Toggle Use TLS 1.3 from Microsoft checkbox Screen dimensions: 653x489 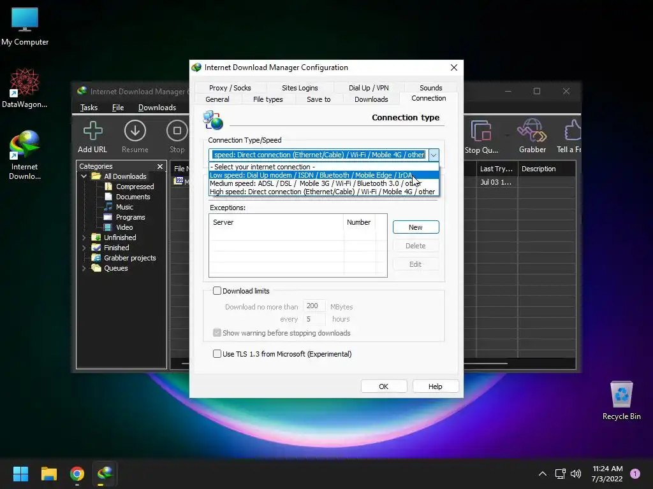pyautogui.click(x=217, y=354)
